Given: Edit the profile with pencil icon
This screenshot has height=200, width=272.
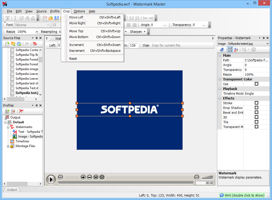Looking at the screenshot, I should tap(13, 111).
